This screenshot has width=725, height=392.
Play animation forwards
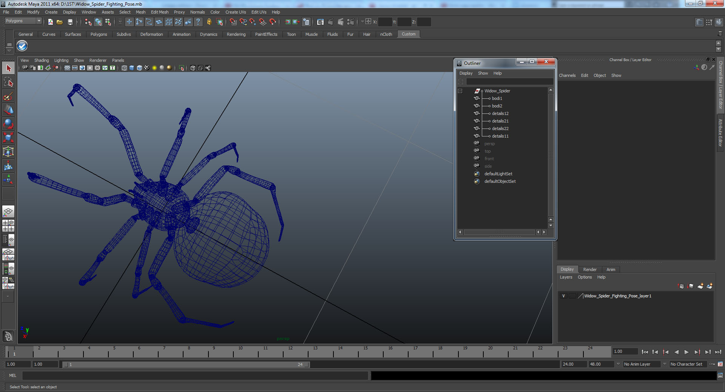(x=686, y=352)
